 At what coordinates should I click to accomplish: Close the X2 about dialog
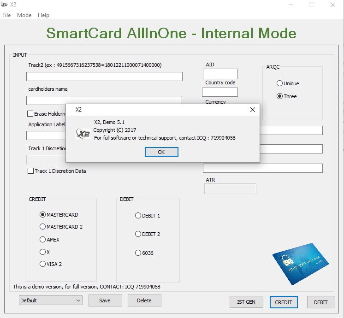click(253, 110)
